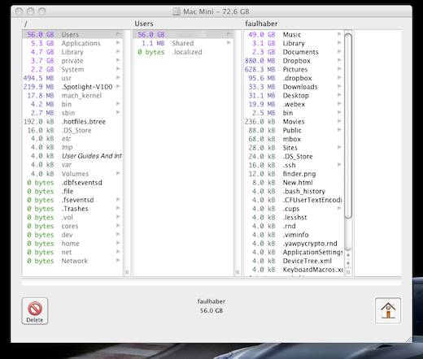Select the mbox file
The height and width of the screenshot is (359, 423).
point(294,139)
